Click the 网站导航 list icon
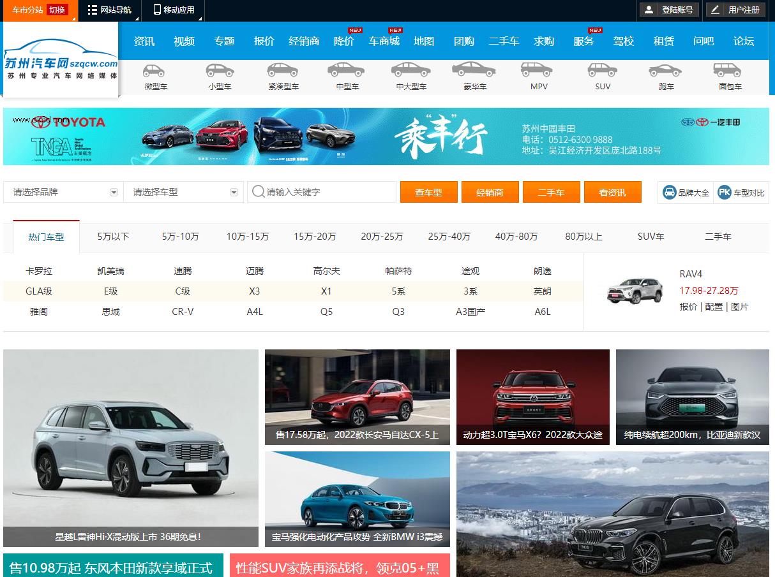This screenshot has height=577, width=775. (93, 10)
